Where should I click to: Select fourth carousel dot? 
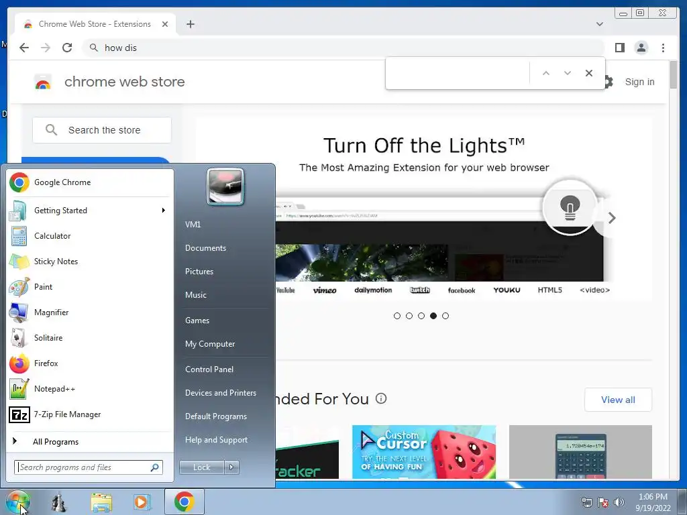pyautogui.click(x=433, y=316)
